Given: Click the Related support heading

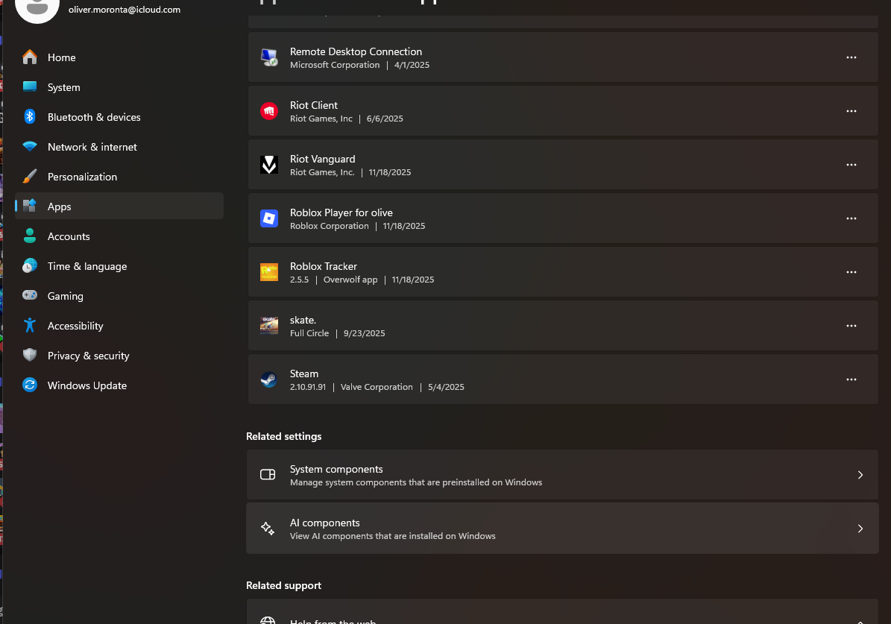Looking at the screenshot, I should click(283, 585).
